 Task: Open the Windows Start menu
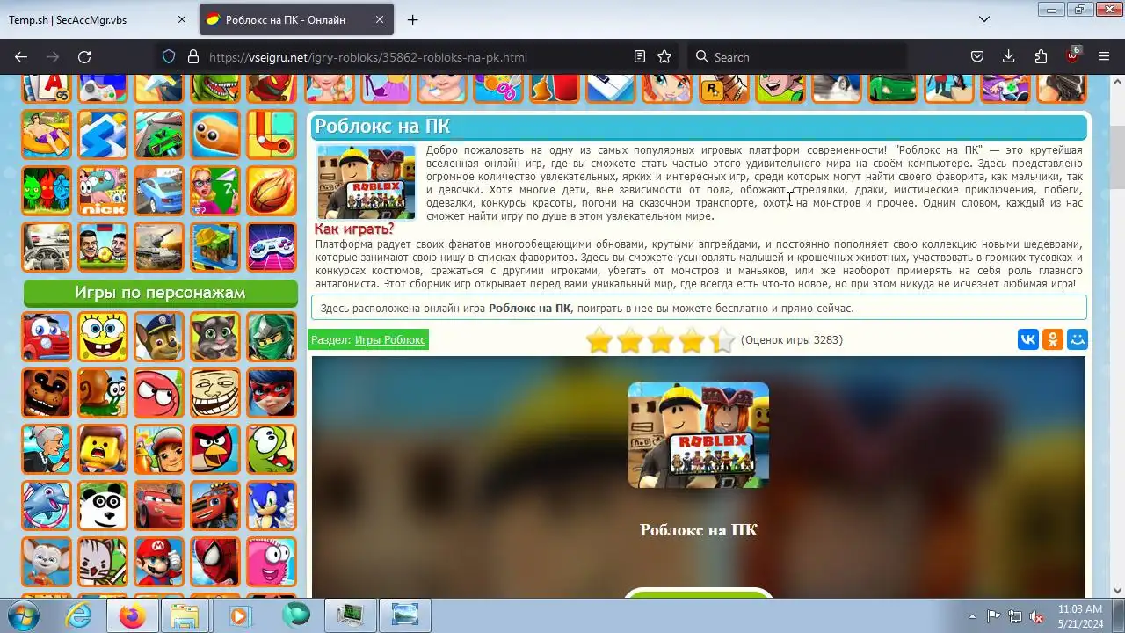[x=24, y=615]
